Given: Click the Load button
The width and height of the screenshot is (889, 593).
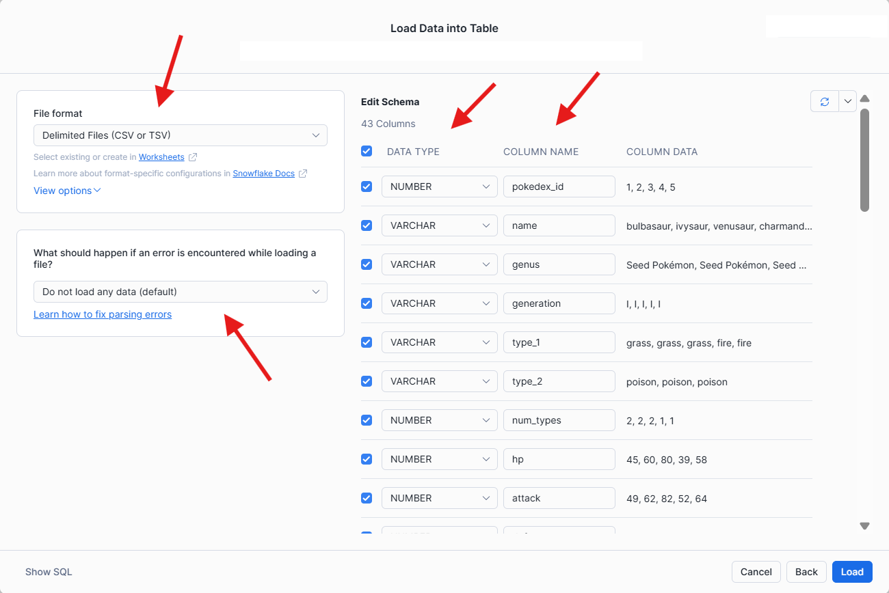Looking at the screenshot, I should tap(852, 572).
